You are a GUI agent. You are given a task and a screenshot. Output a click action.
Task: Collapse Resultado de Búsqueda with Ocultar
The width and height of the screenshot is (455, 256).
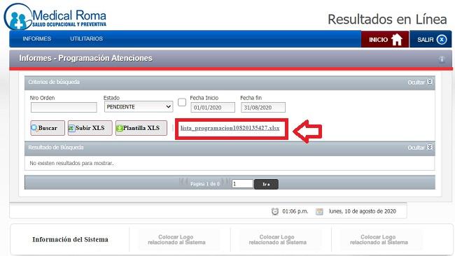(x=419, y=148)
